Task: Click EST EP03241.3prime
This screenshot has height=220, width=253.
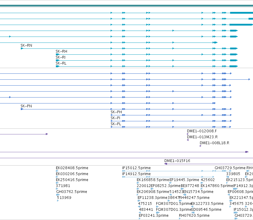Action: point(154,216)
